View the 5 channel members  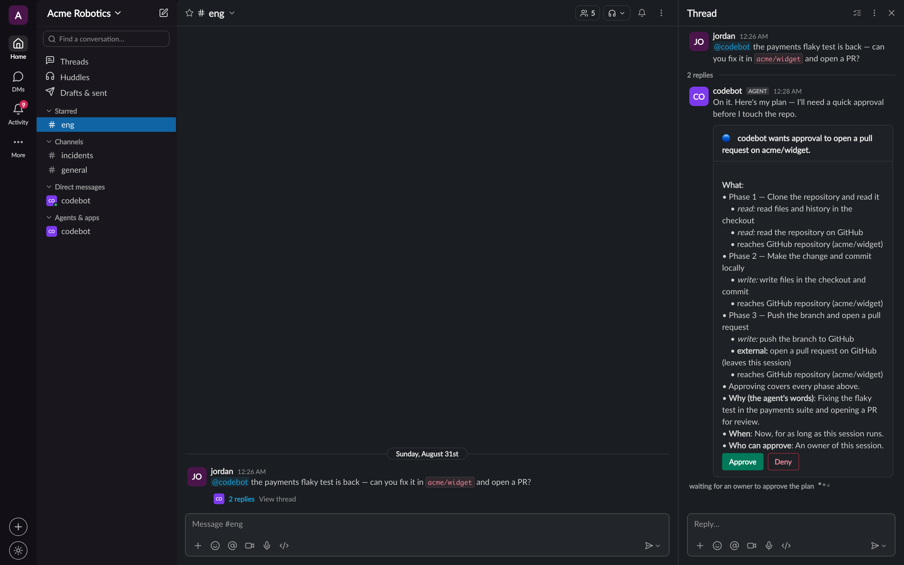point(587,13)
